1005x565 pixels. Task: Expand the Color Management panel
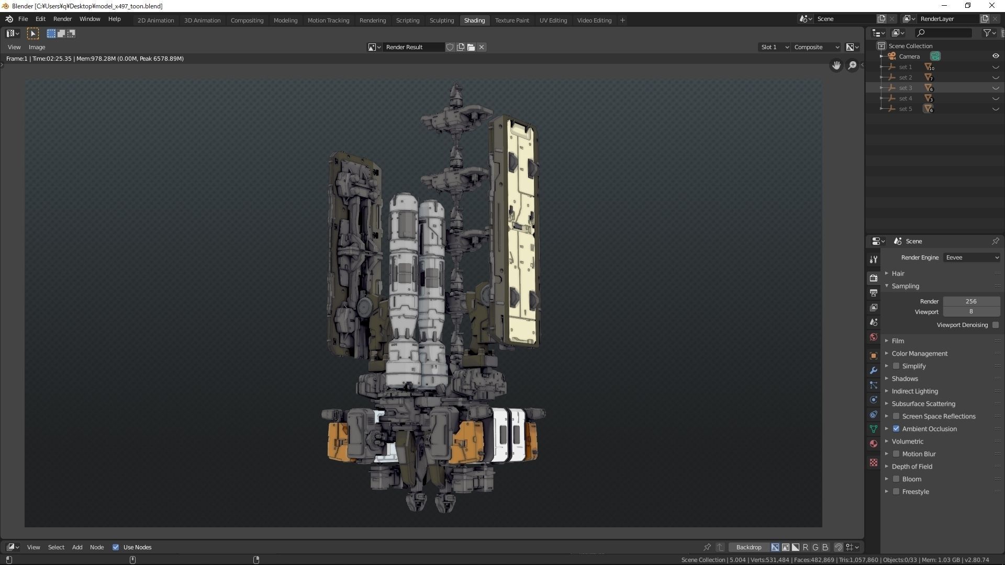point(919,354)
